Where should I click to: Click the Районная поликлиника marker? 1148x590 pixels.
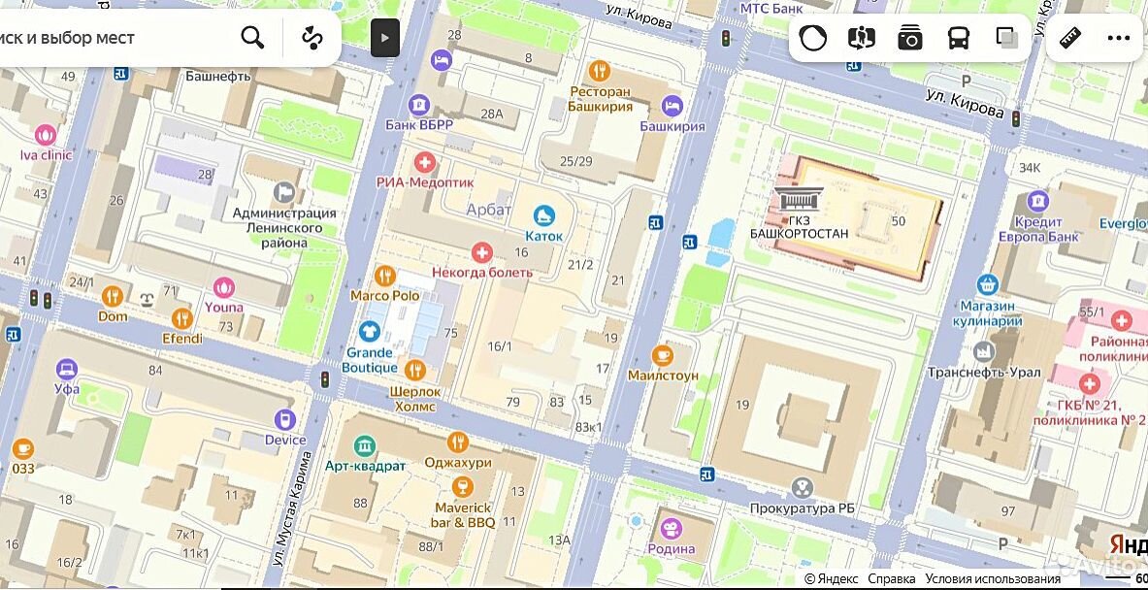(x=1121, y=320)
